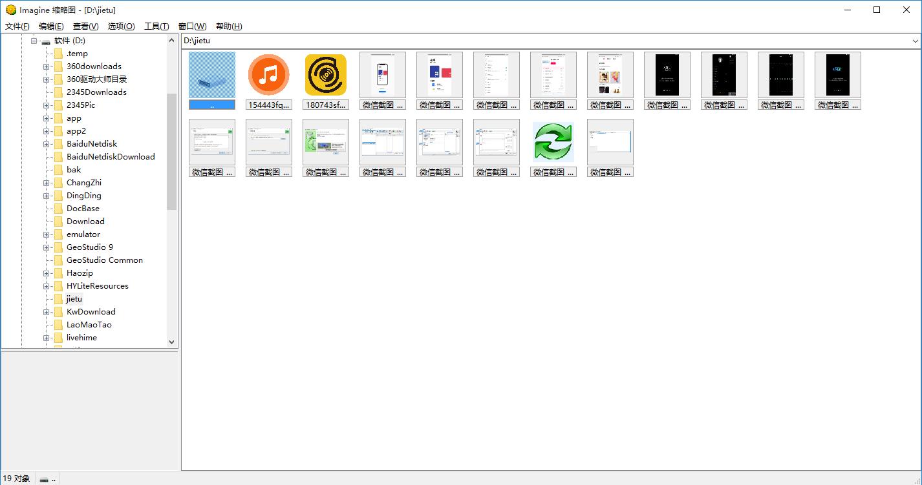Open the 帮助(H) menu
The height and width of the screenshot is (485, 922).
pos(229,26)
